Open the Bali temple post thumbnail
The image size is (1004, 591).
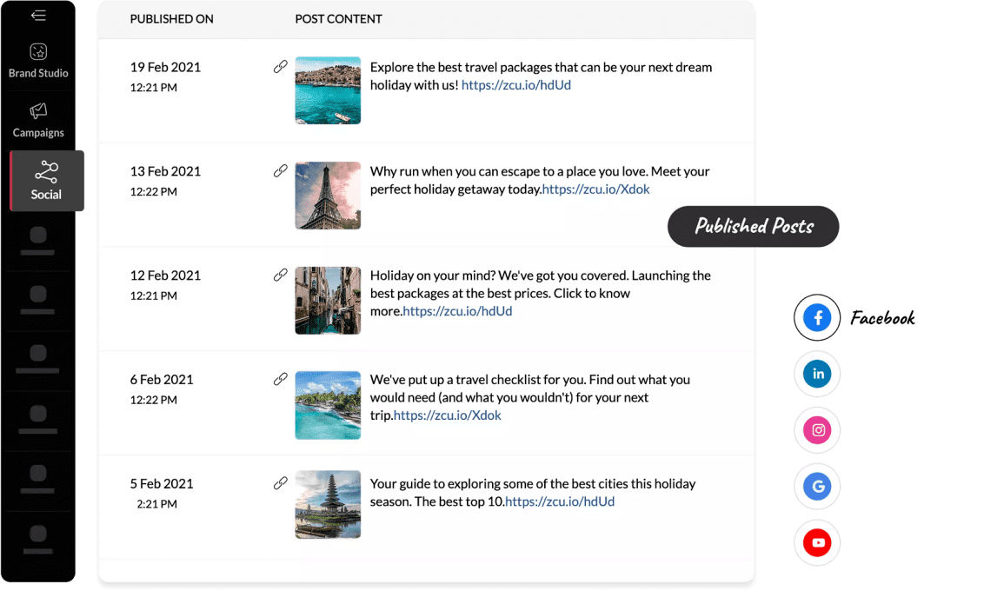[328, 504]
